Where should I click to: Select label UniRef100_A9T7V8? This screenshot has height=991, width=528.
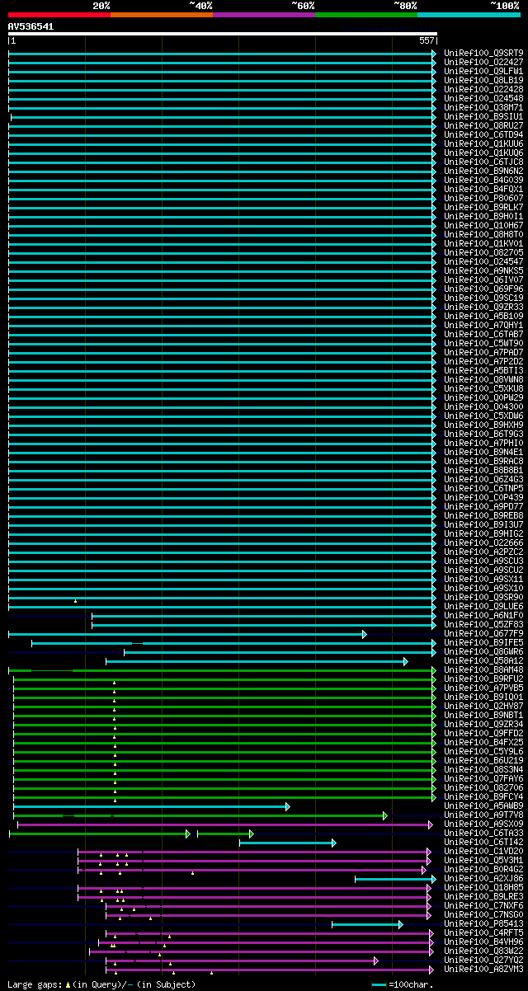483,815
